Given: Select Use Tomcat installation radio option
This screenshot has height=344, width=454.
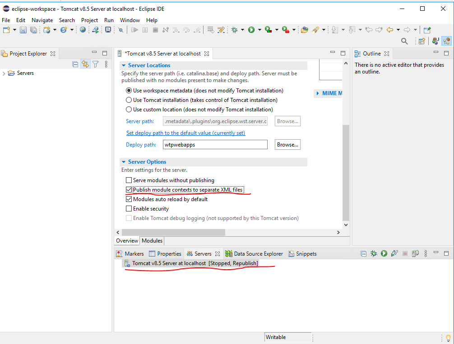Looking at the screenshot, I should pyautogui.click(x=129, y=100).
